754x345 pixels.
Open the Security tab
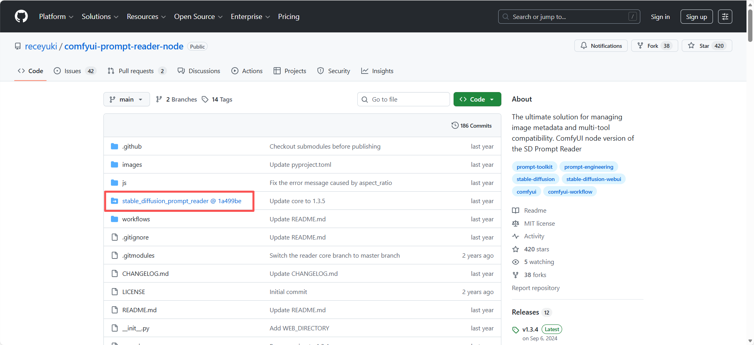[x=334, y=71]
